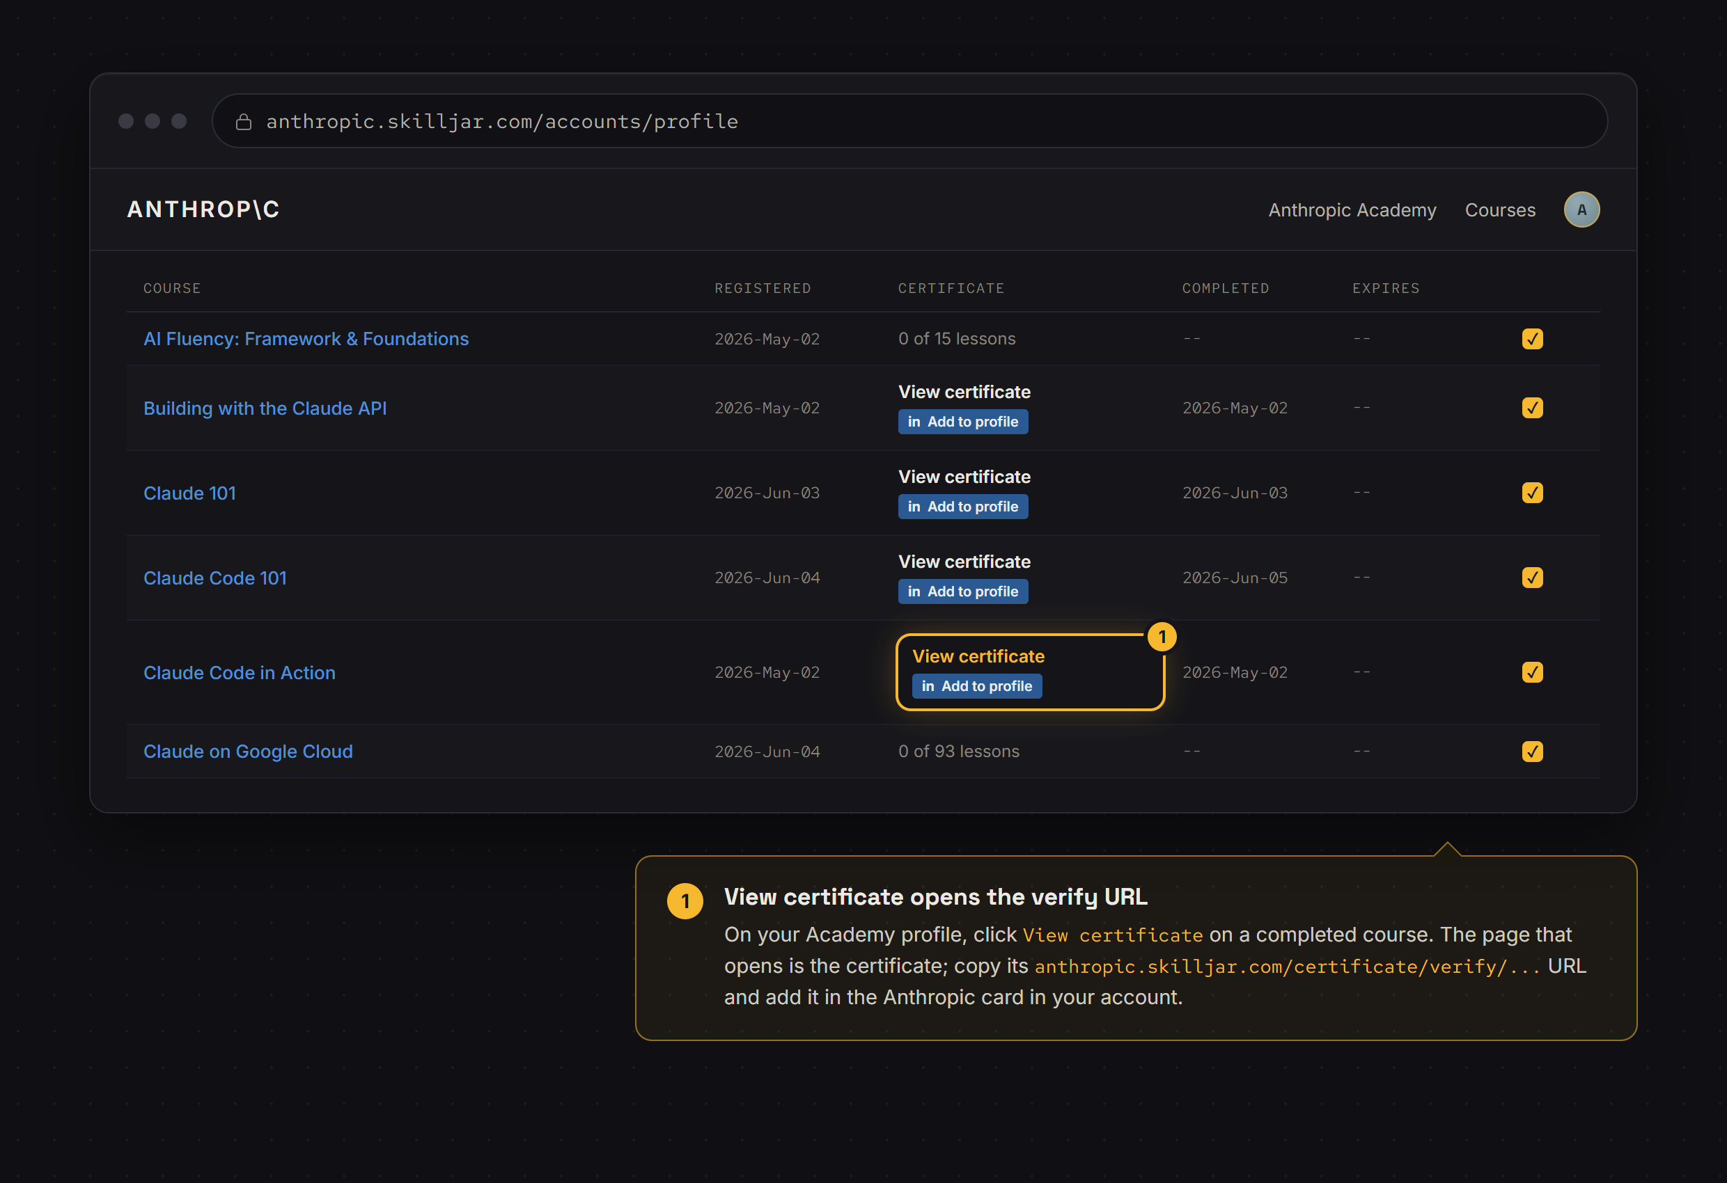Add Claude 101 certificate to LinkedIn profile
Screen dimensions: 1727x1183
pos(962,507)
